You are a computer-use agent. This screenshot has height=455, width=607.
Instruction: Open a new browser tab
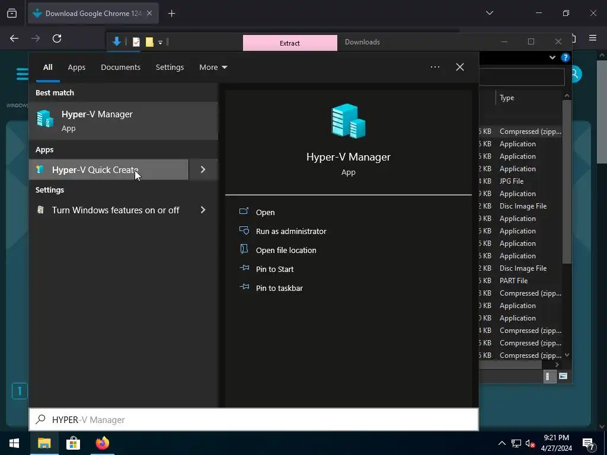tap(171, 14)
